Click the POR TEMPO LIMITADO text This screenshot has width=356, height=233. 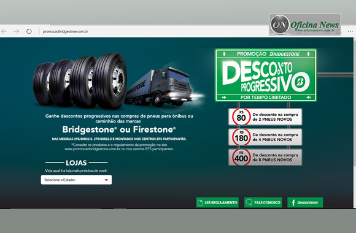(266, 97)
